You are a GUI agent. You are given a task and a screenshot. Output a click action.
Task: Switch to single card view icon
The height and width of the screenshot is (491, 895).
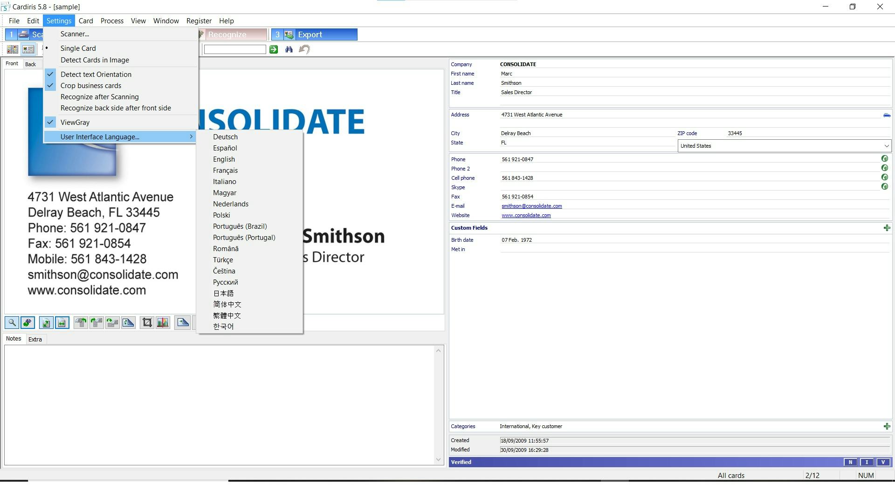28,49
